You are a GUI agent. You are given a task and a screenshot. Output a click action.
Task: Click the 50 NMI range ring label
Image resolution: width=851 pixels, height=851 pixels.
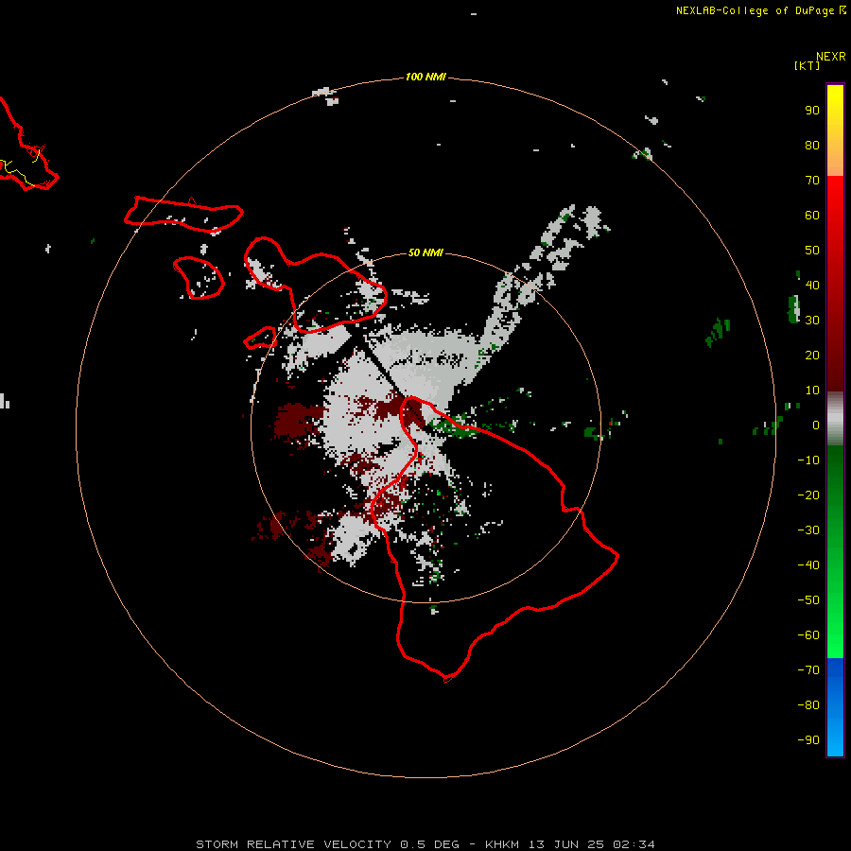click(x=425, y=252)
